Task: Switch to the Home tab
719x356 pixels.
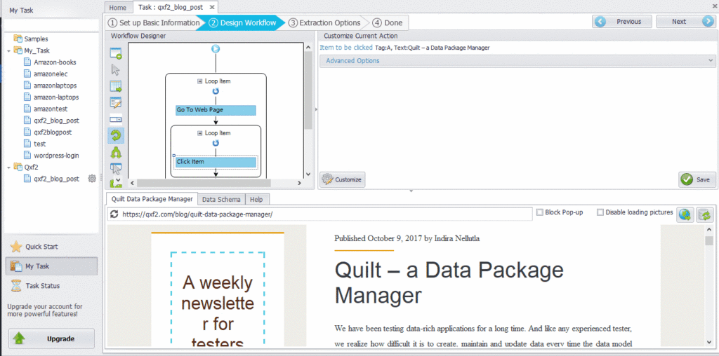Action: pos(118,7)
